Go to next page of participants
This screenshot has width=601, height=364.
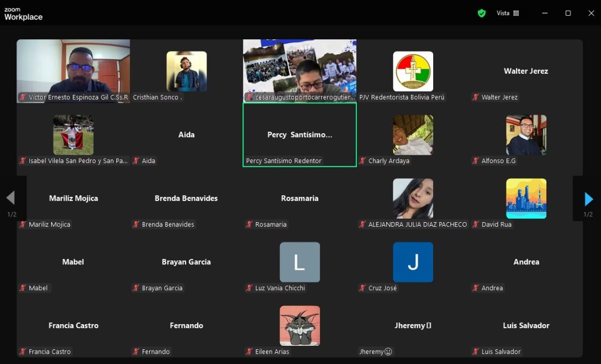(589, 199)
